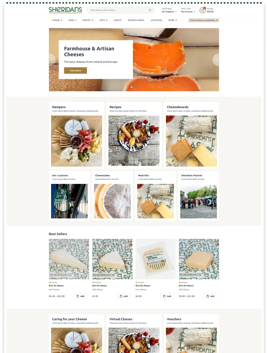This screenshot has height=353, width=268.
Task: Add the €6.90 firm cheese to bag
Action: (x=167, y=296)
